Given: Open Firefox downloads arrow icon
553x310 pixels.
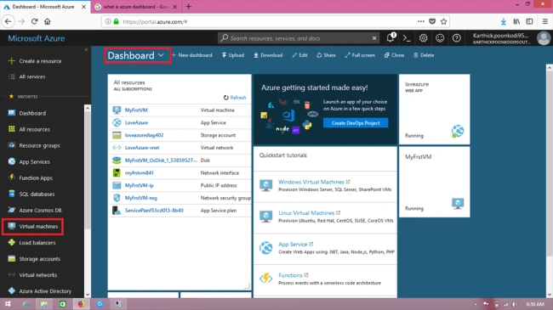Looking at the screenshot, I should point(504,21).
